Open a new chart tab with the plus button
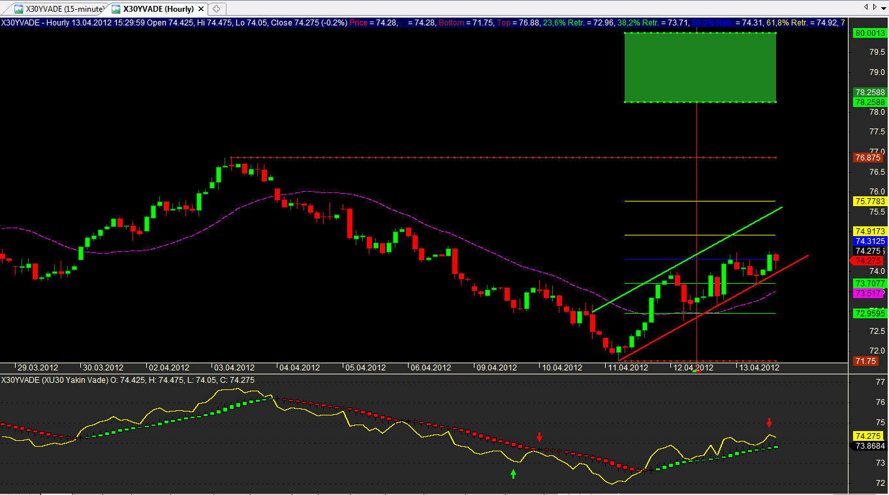 tap(216, 8)
